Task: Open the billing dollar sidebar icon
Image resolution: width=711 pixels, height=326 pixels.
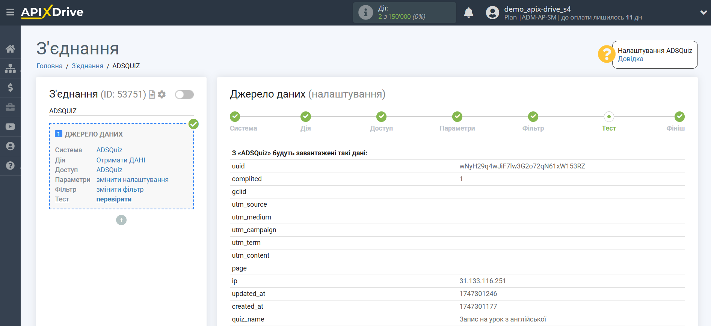Action: pos(10,88)
